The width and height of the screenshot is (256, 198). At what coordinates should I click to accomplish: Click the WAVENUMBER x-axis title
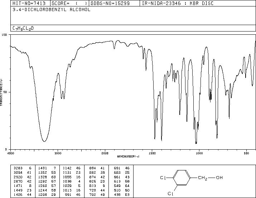pyautogui.click(x=128, y=156)
